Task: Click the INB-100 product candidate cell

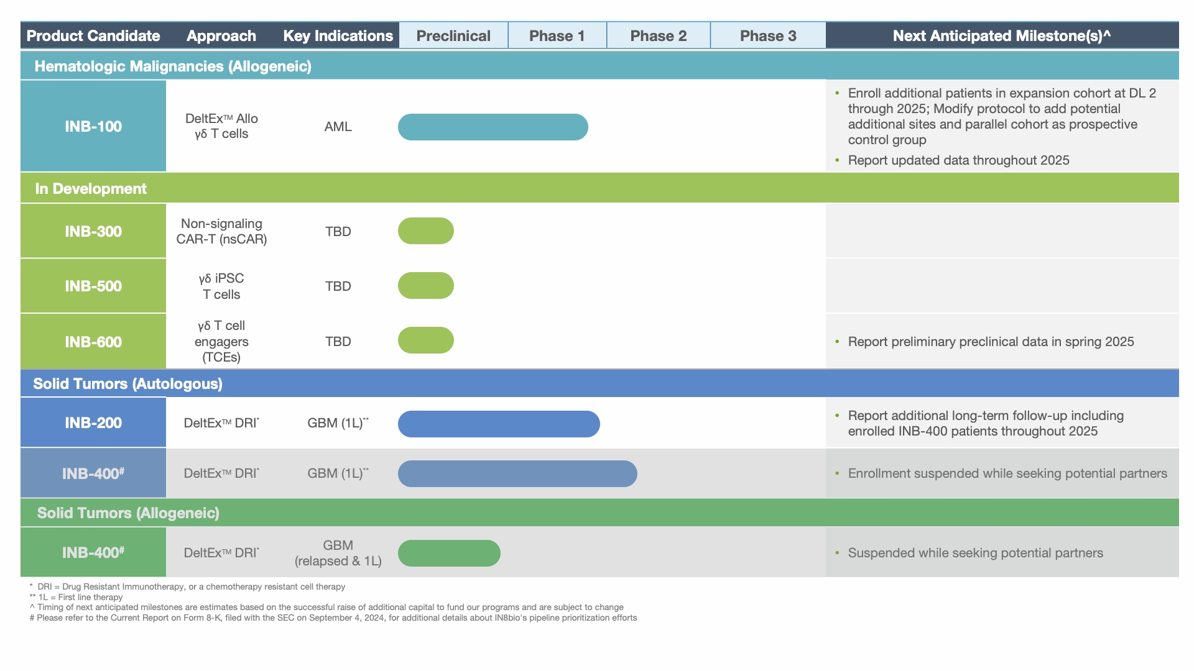Action: coord(93,126)
